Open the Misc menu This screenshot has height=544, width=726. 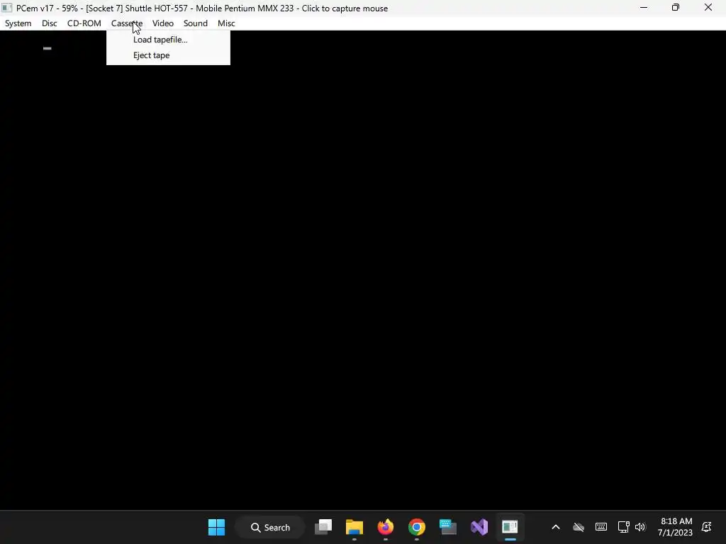point(226,23)
